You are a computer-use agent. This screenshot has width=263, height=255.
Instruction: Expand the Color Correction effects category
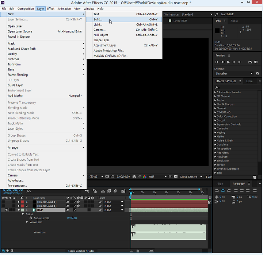click(215, 116)
